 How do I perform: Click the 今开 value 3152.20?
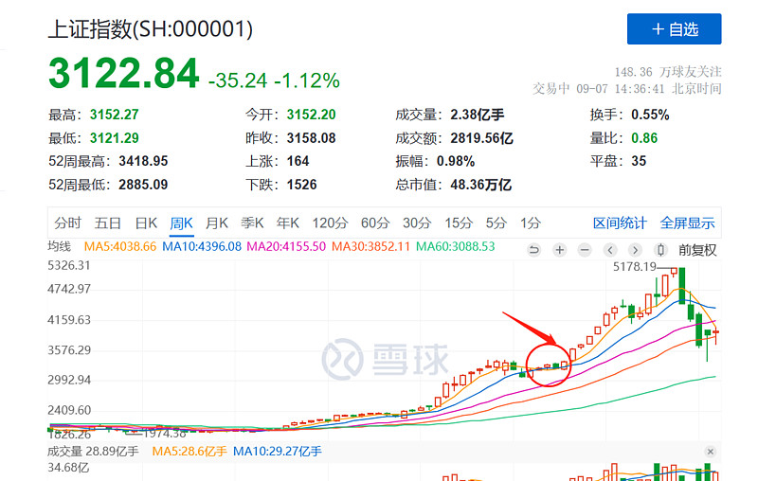pos(311,115)
